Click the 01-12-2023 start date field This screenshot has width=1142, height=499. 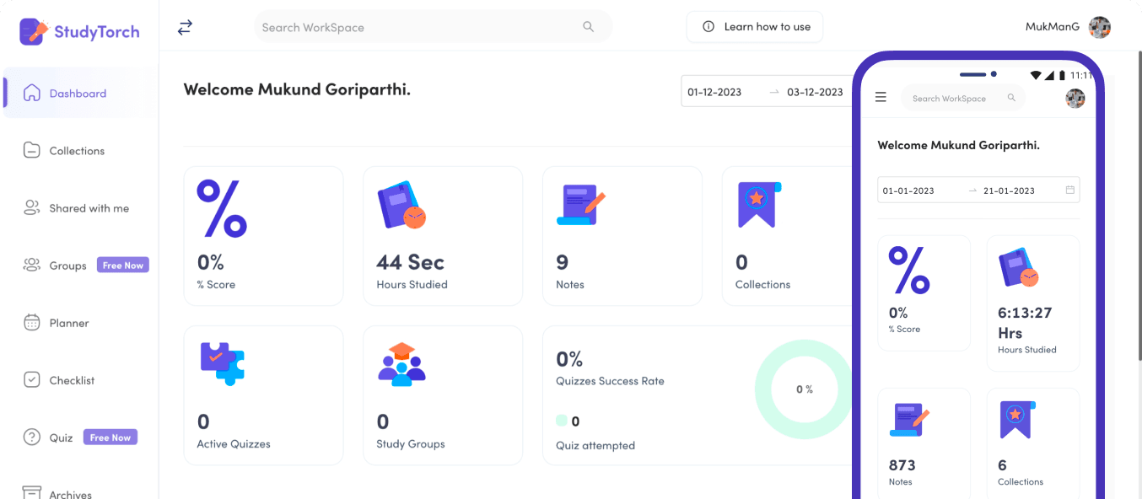pos(714,92)
